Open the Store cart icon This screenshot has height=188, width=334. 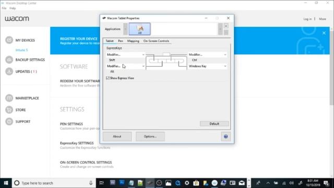tap(9, 110)
